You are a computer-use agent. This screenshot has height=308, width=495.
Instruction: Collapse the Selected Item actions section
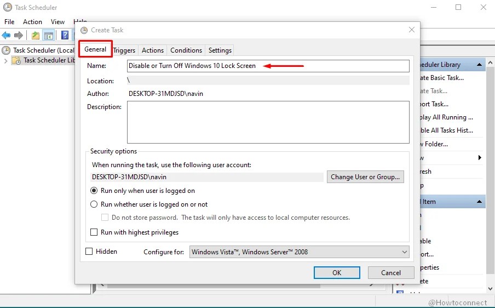coord(479,202)
